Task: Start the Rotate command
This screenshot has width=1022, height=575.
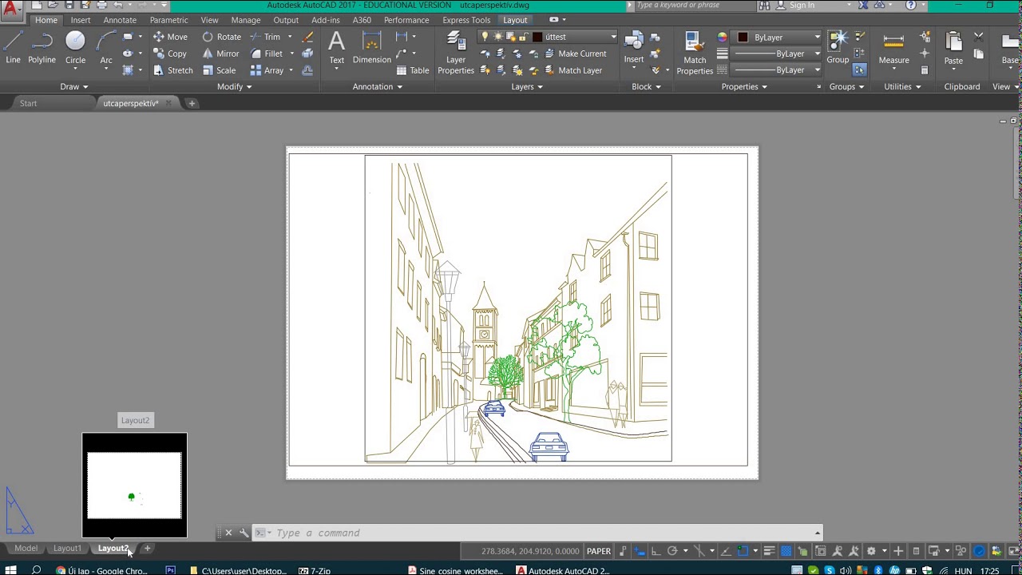Action: tap(221, 37)
